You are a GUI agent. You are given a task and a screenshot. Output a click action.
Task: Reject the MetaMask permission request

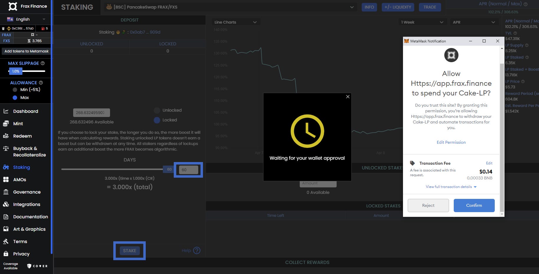pyautogui.click(x=428, y=205)
